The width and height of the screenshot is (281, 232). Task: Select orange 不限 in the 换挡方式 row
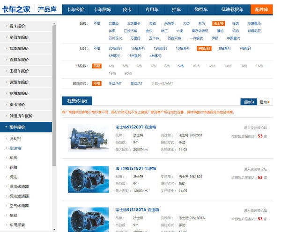point(97,83)
